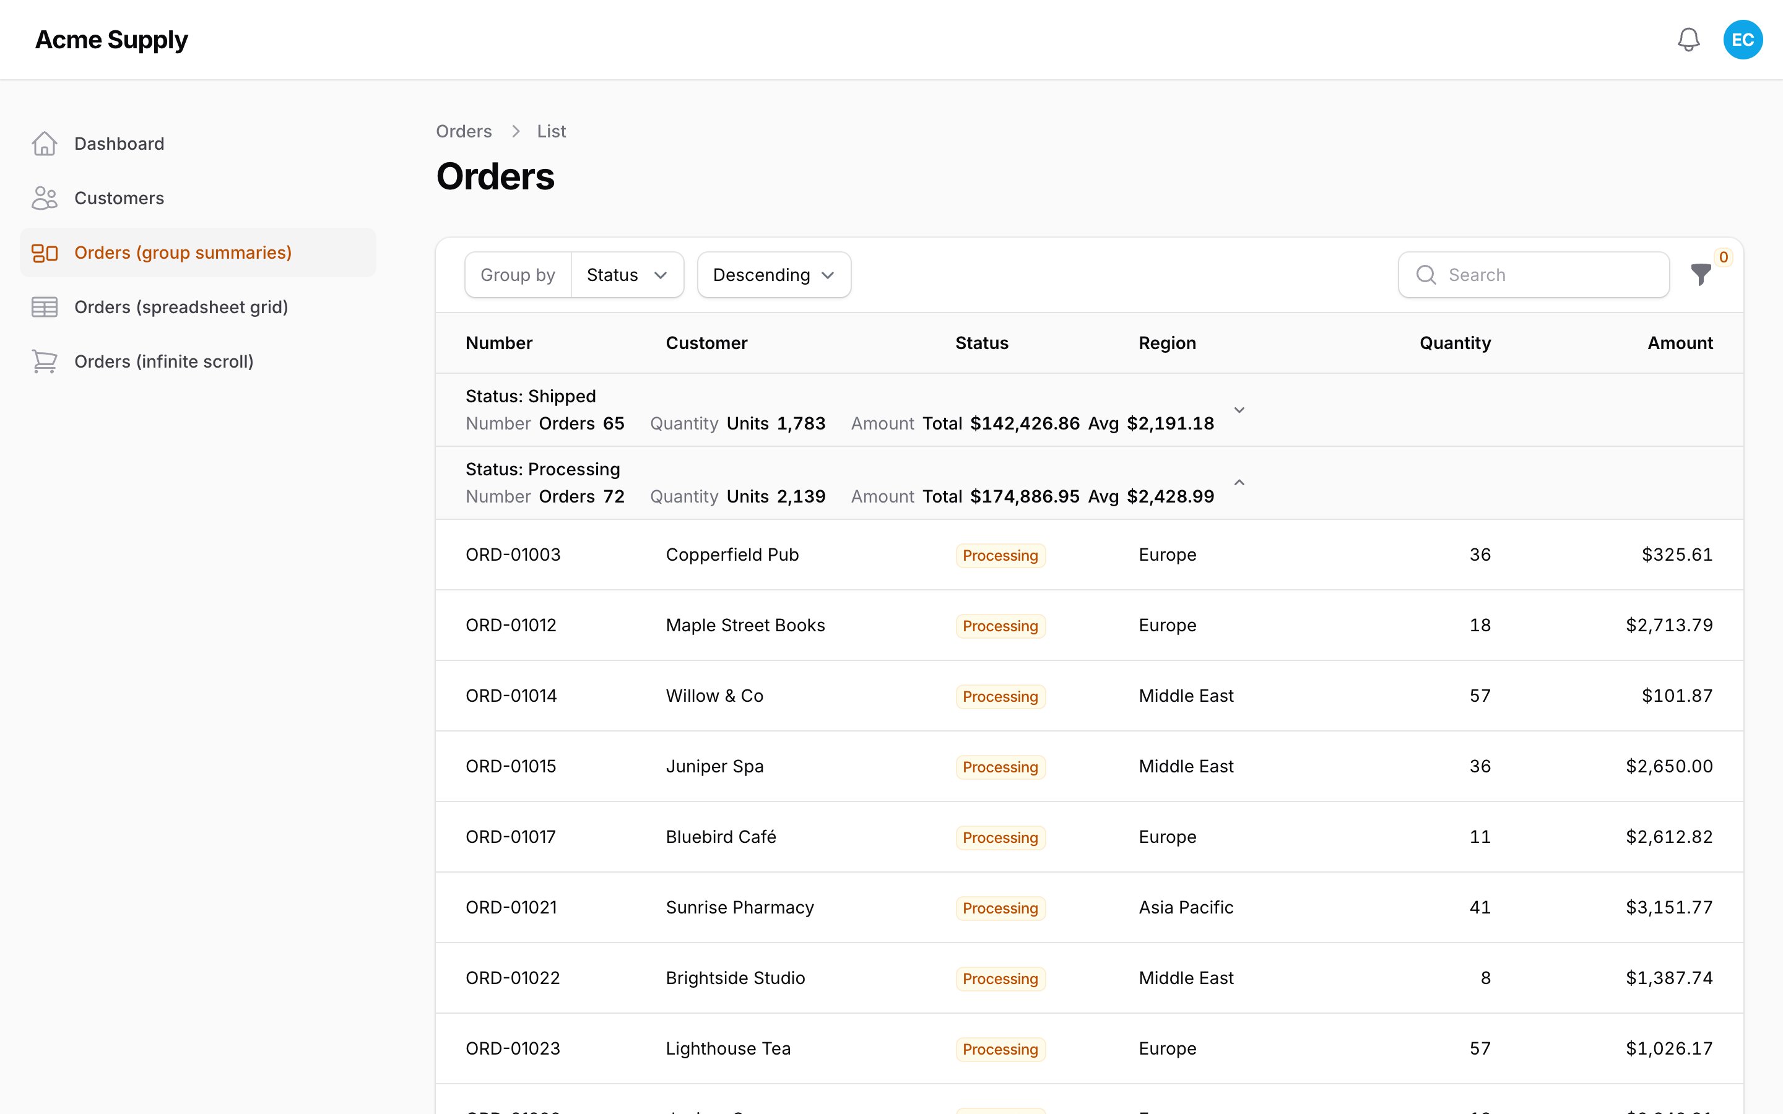Click customer Maple Street Books

(745, 626)
